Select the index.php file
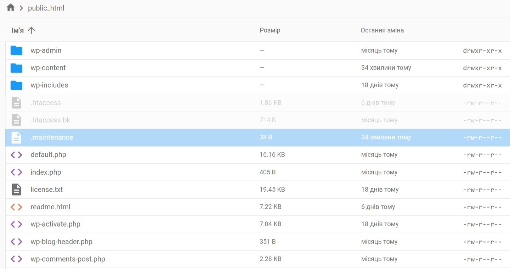 [x=46, y=172]
